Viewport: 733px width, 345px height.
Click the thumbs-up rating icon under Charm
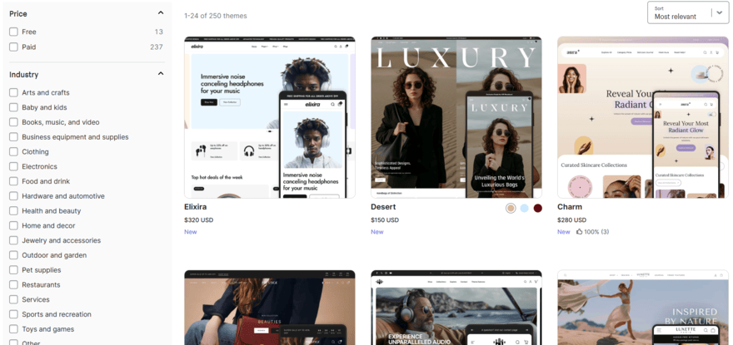click(x=579, y=232)
